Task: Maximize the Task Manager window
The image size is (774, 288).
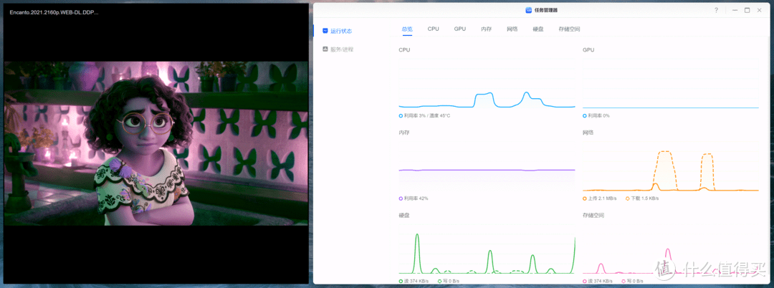Action: pyautogui.click(x=747, y=10)
